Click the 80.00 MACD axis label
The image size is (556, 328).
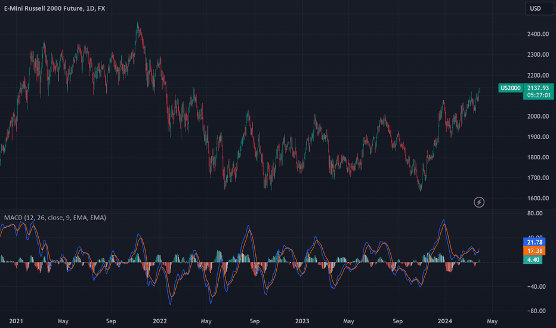(535, 213)
